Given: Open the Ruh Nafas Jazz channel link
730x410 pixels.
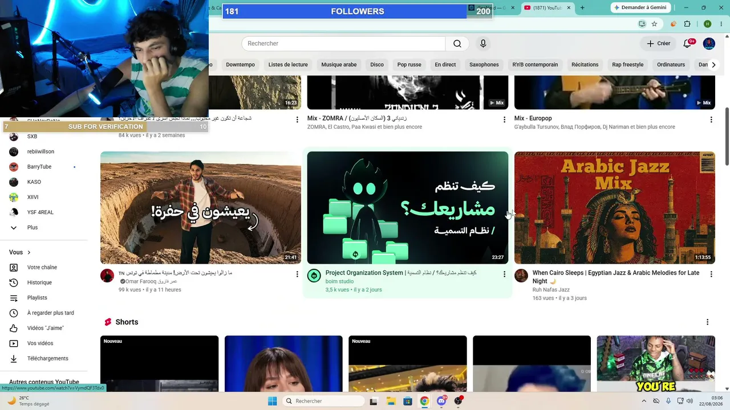Looking at the screenshot, I should (x=551, y=290).
